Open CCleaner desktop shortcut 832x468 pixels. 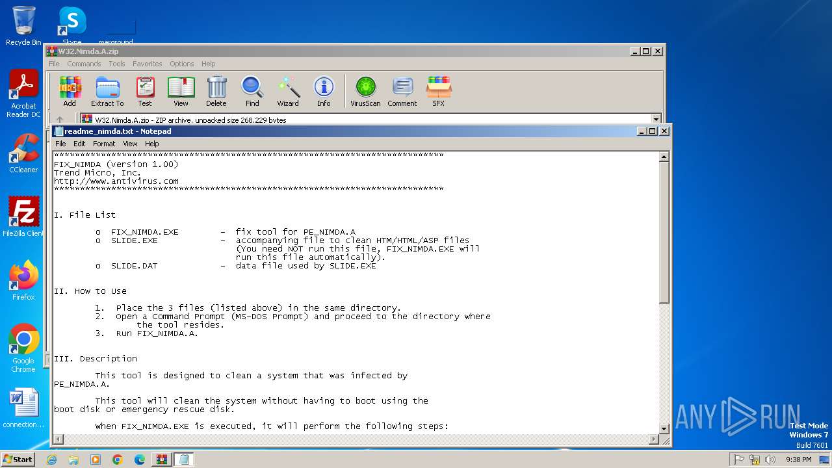(x=23, y=153)
